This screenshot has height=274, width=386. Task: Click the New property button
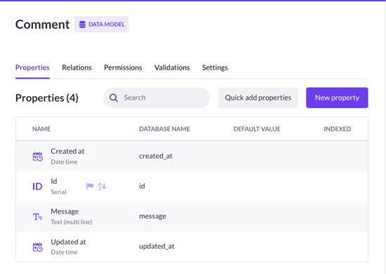pos(337,98)
